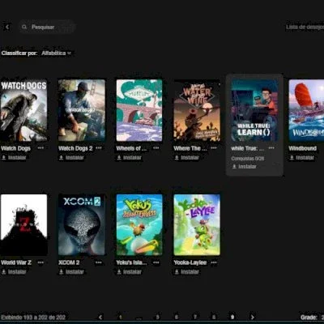Screen dimensions: 324x324
Task: Select the XCOM 2 title text
Action: [x=69, y=262]
